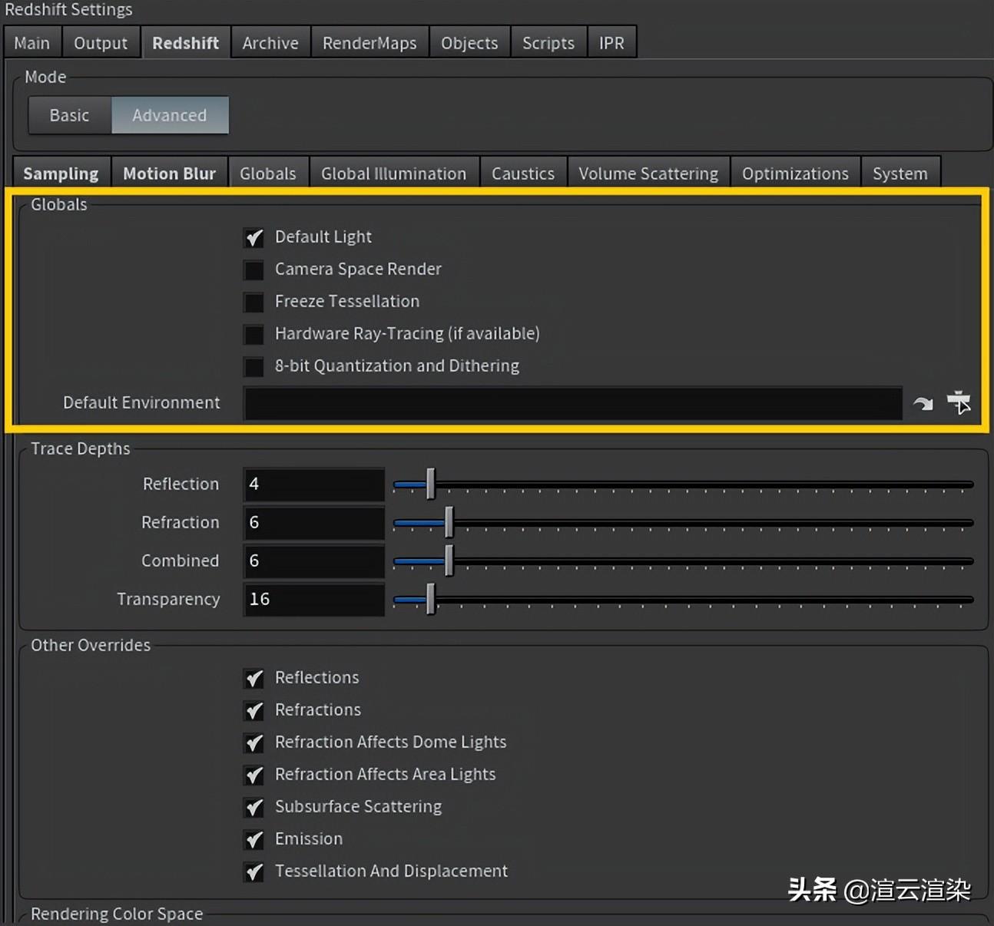Click the Default Environment label
The image size is (994, 926).
(x=141, y=403)
